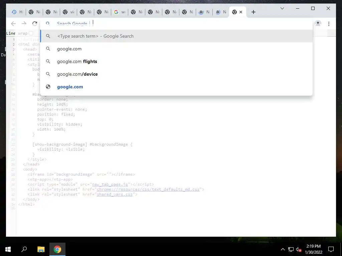Screen dimensions: 342x256
Task: Click the '<ntp-app></ntp-app>' source line
Action: [50, 179]
